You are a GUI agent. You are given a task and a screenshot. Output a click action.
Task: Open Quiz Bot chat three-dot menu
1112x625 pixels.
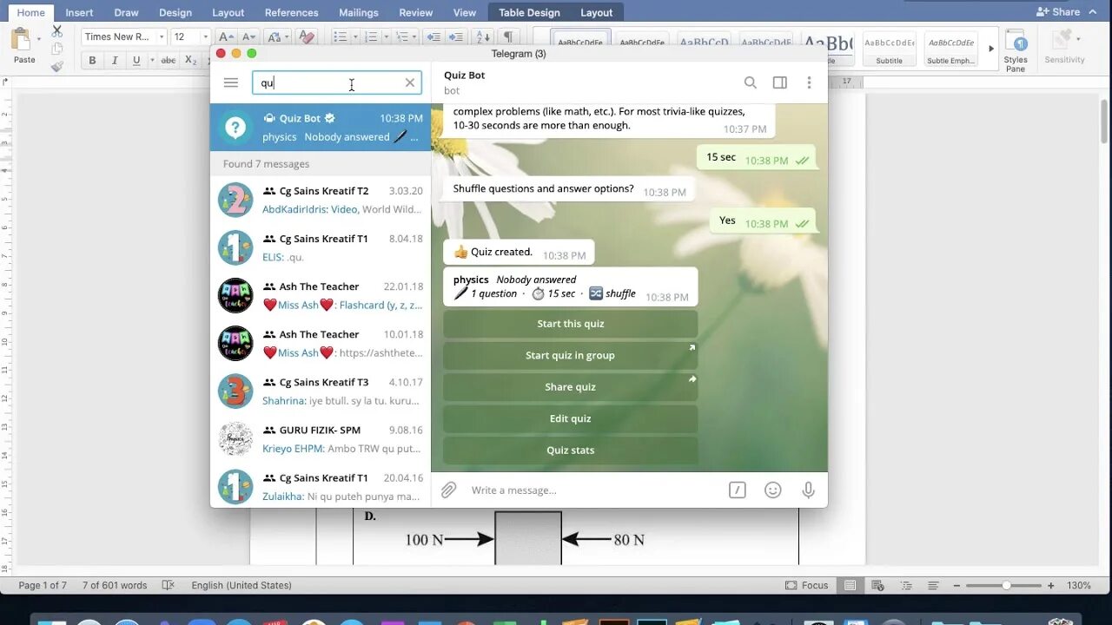[809, 82]
